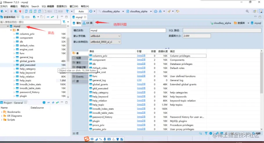Click the cloudkey_alpha connection icon at top right of editor

coord(212,23)
